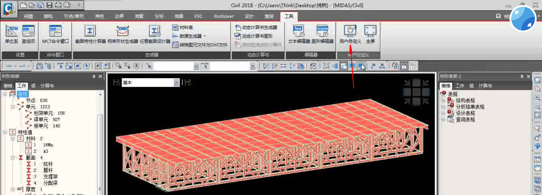Open the second empty toolbar combo box dropdown

click(x=253, y=66)
